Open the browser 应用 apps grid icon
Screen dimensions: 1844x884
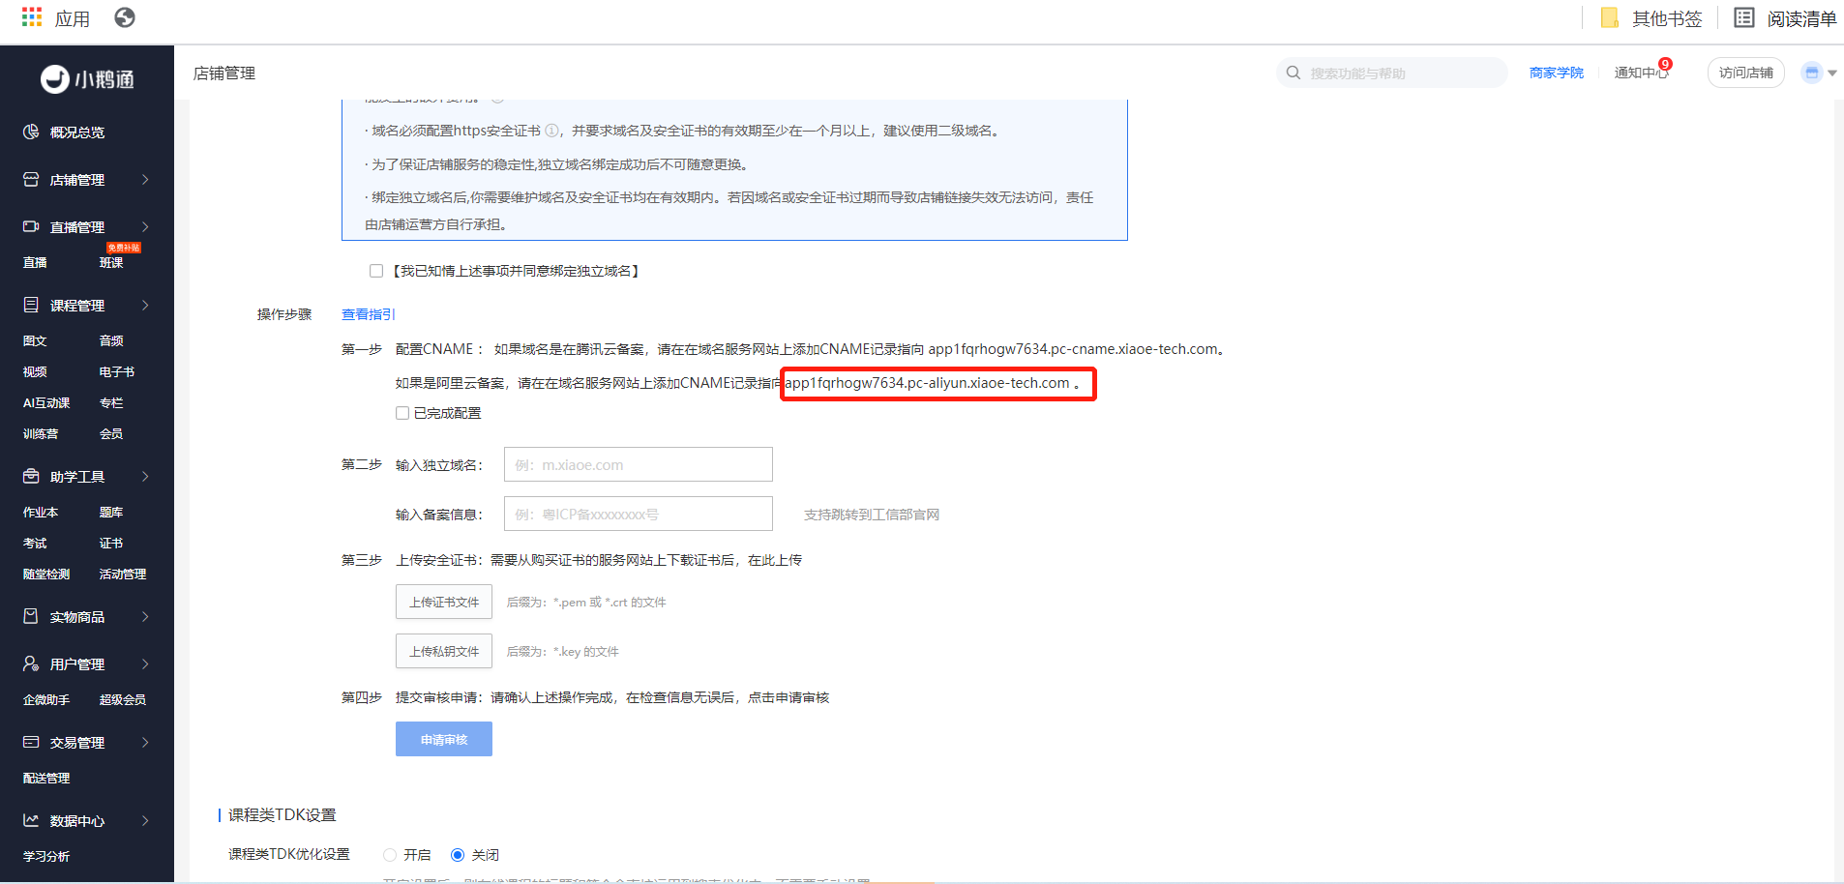(32, 17)
